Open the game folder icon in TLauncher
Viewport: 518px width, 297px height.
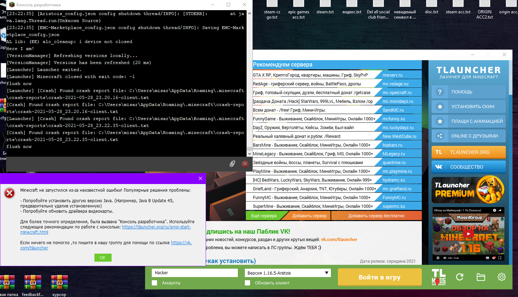[x=481, y=277]
